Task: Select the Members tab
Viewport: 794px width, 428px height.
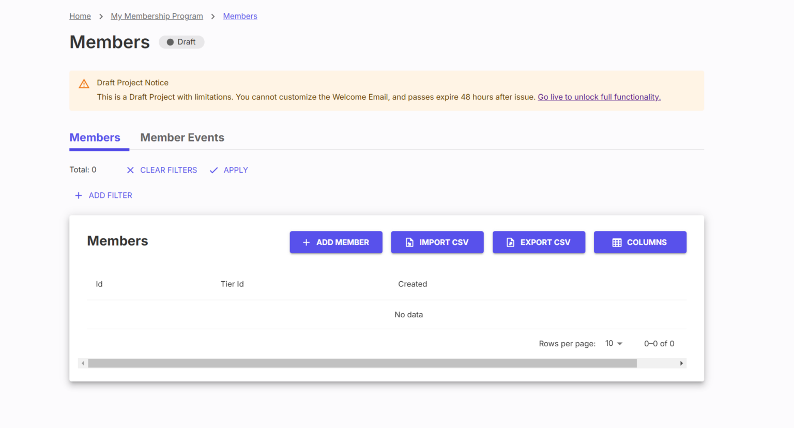Action: click(95, 137)
